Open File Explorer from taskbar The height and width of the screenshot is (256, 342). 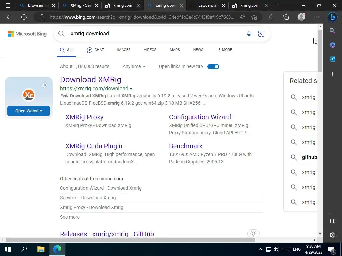41,249
